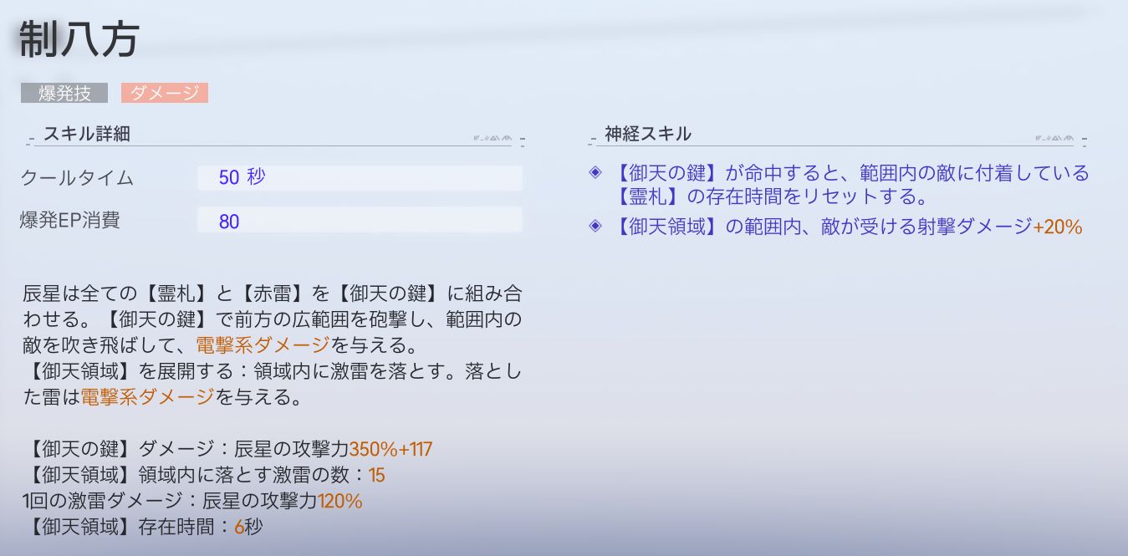Screen dimensions: 1128x556
Task: Click the ornament icon right of スキル詳細 header
Action: tap(491, 138)
